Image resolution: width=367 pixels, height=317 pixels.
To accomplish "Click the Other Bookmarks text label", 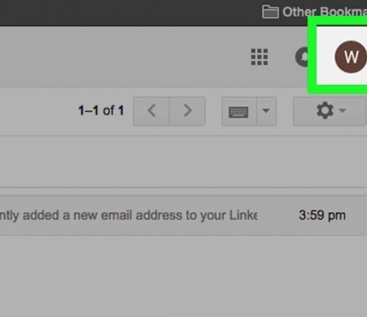I will [x=324, y=12].
